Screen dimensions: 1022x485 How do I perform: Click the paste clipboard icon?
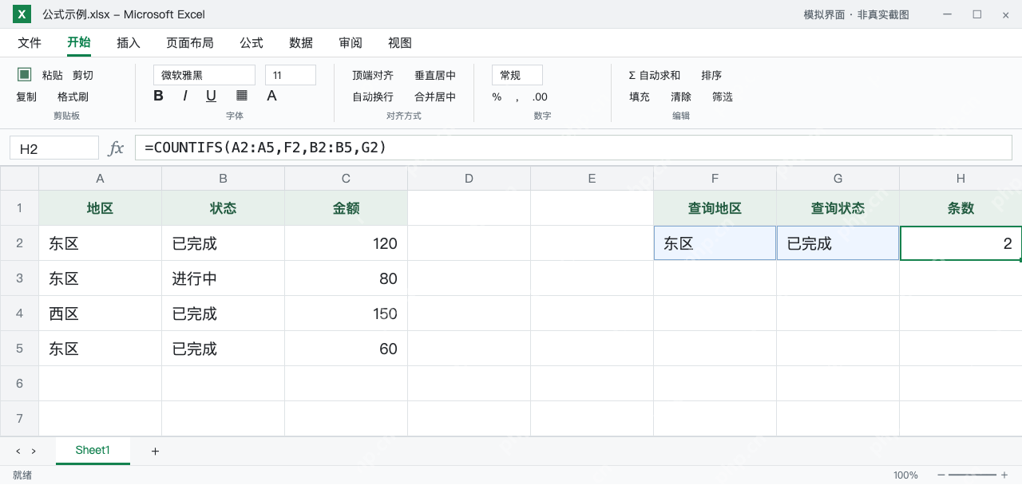click(24, 74)
